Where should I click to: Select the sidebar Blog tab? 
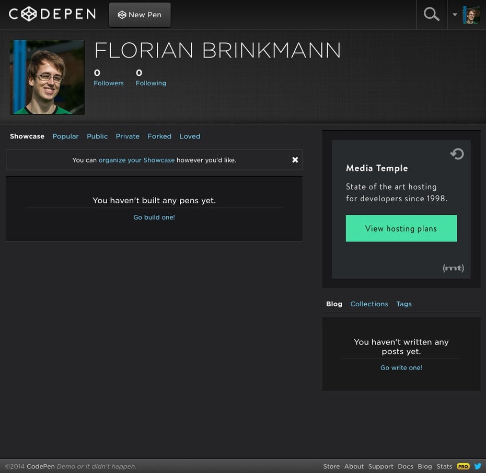[x=334, y=304]
